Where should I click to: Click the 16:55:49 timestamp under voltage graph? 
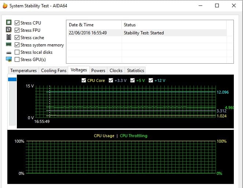[x=42, y=121]
